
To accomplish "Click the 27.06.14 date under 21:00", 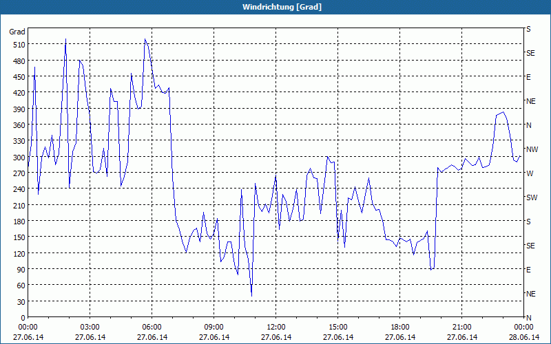I will coord(461,337).
